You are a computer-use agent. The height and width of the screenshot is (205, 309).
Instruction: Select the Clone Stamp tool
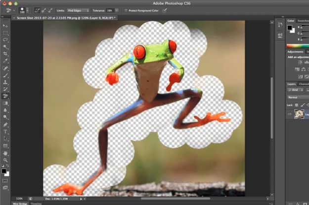(x=5, y=82)
